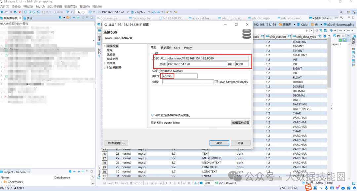Viewport: 357px width, 191px height.
Task: Open the dropdown arrow next to 数据库 breadcrumb
Action: click(x=295, y=24)
